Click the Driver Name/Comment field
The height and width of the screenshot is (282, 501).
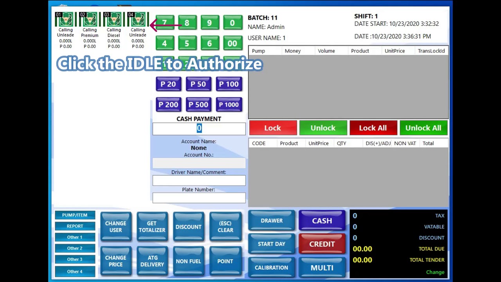(199, 181)
